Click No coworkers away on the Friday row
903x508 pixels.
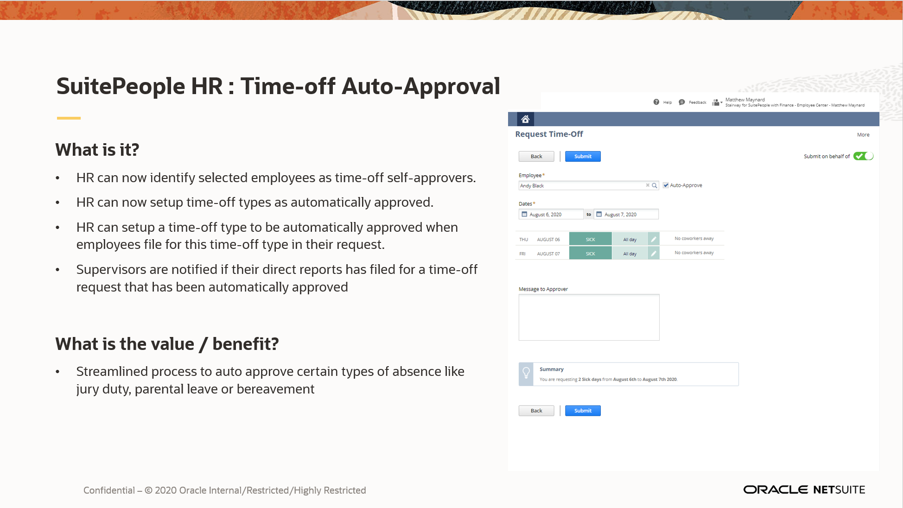tap(694, 253)
